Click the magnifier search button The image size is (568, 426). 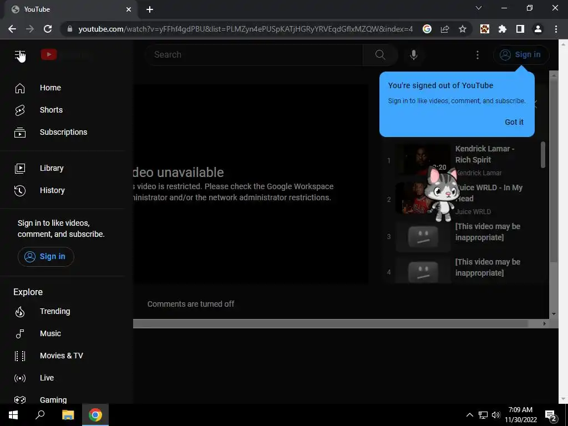pos(380,55)
